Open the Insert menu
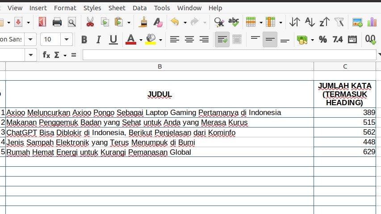Screen dimensions: 381x214 [x=38, y=8]
